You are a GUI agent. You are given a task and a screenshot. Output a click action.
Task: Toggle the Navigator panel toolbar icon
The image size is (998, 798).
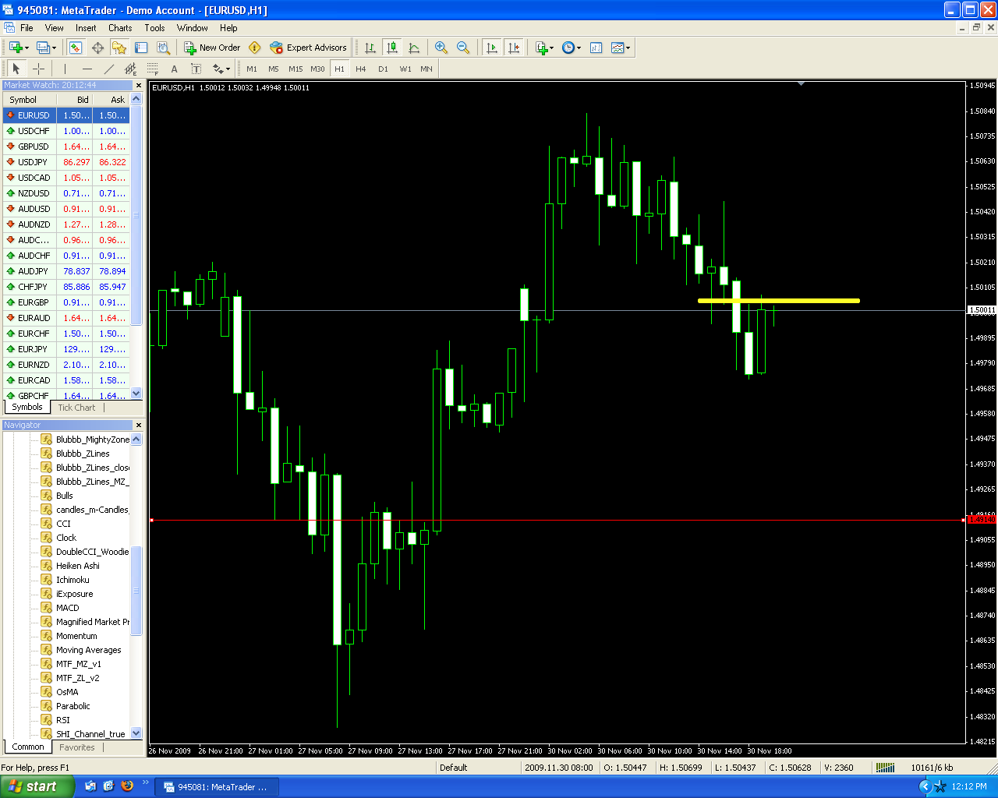(x=119, y=48)
